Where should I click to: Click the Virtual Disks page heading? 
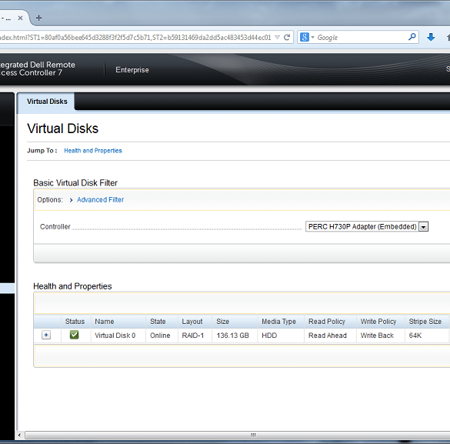[62, 129]
